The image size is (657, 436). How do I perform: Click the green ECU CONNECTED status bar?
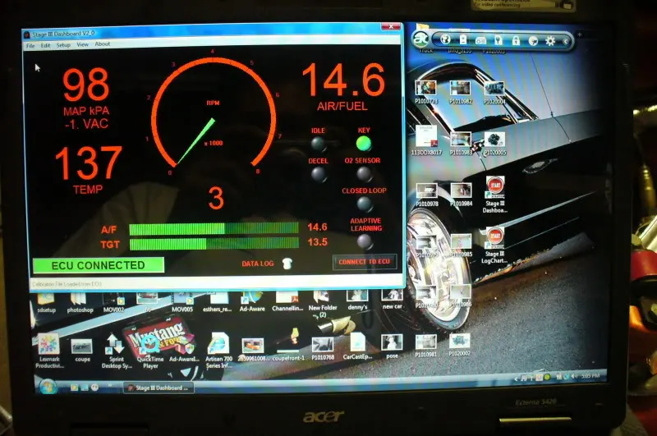(98, 265)
